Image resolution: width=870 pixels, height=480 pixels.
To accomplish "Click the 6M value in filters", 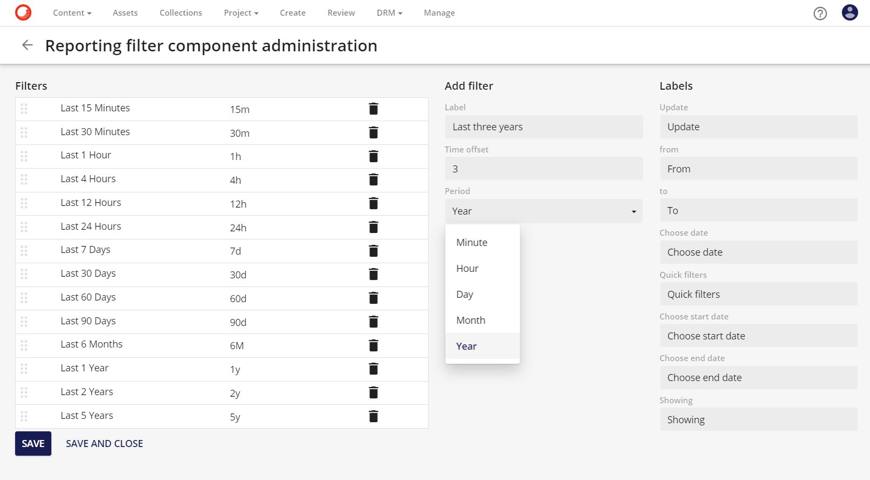I will (x=237, y=346).
